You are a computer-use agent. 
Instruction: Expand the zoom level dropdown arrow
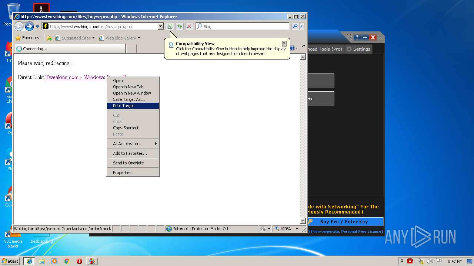pos(297,229)
